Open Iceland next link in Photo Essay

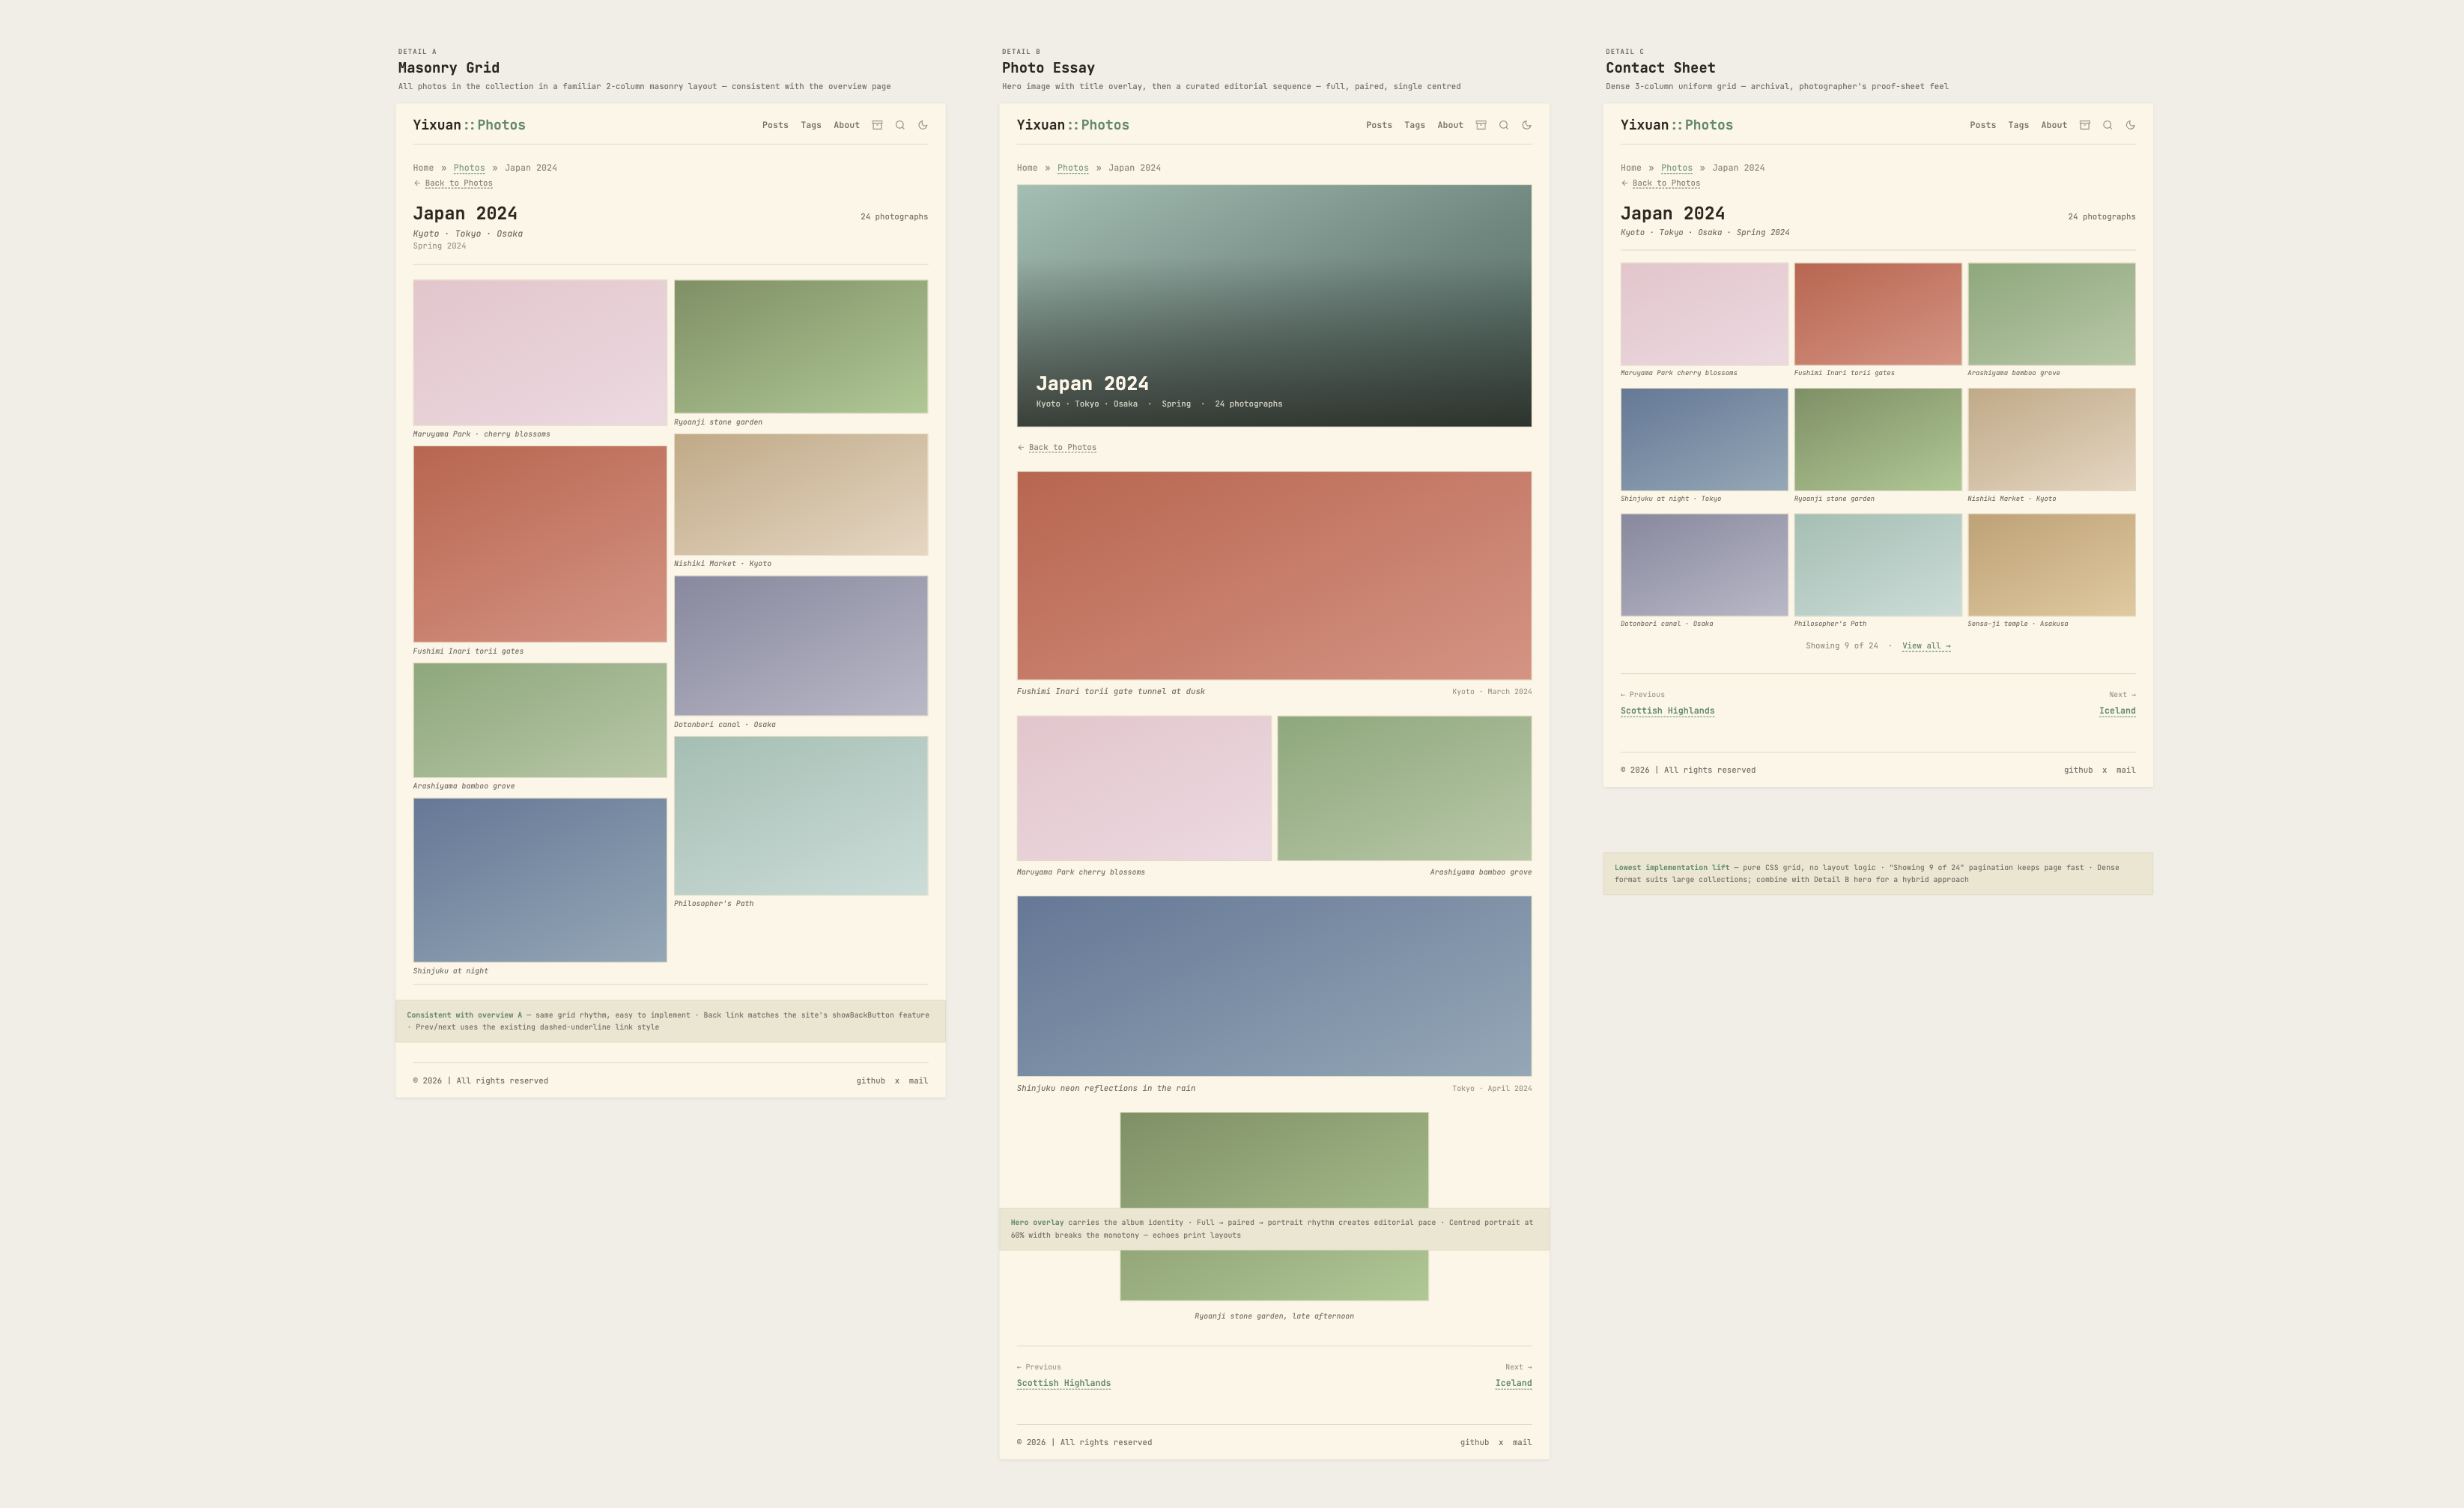pos(1513,1383)
